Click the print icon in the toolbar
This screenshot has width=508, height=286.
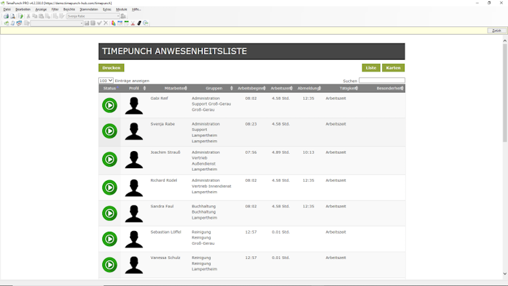click(x=6, y=16)
